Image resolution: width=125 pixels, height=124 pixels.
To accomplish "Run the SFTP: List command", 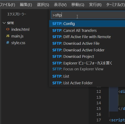I will pos(87,76).
